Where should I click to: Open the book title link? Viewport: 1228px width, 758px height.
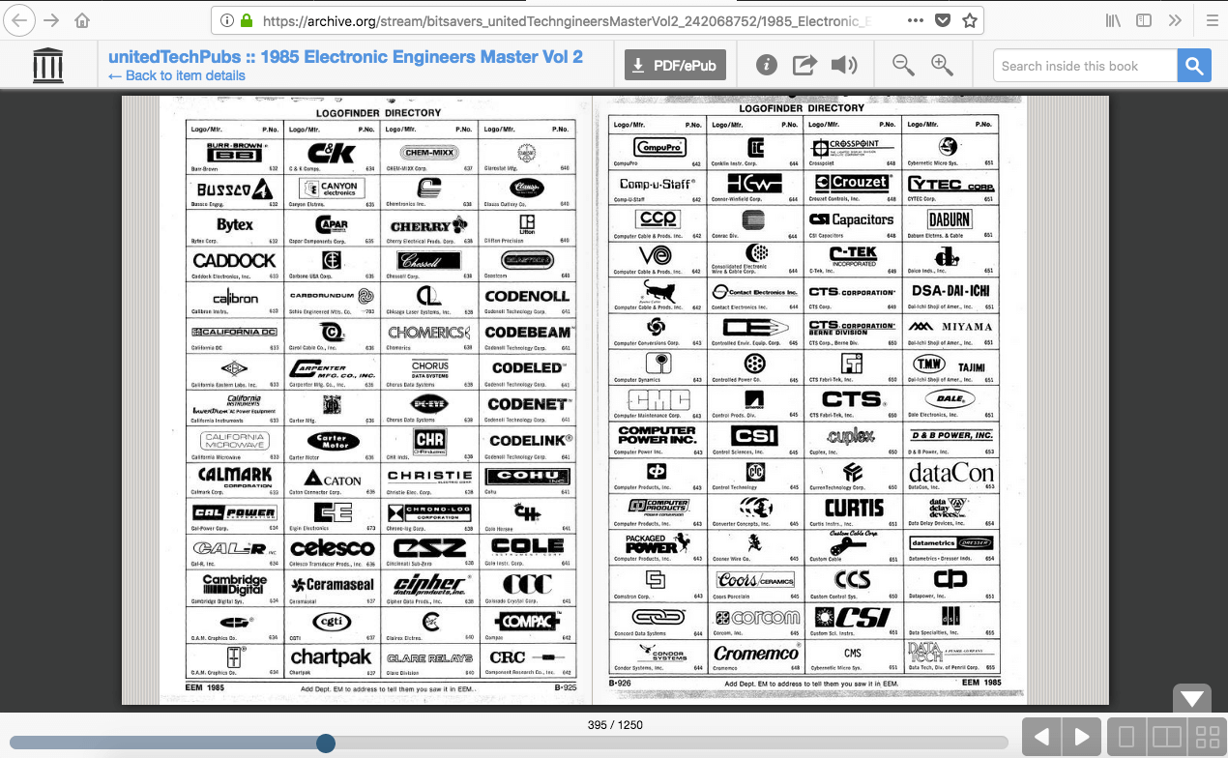[x=346, y=57]
